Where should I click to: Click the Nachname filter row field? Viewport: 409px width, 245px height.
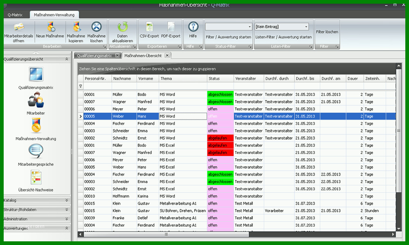[124, 86]
